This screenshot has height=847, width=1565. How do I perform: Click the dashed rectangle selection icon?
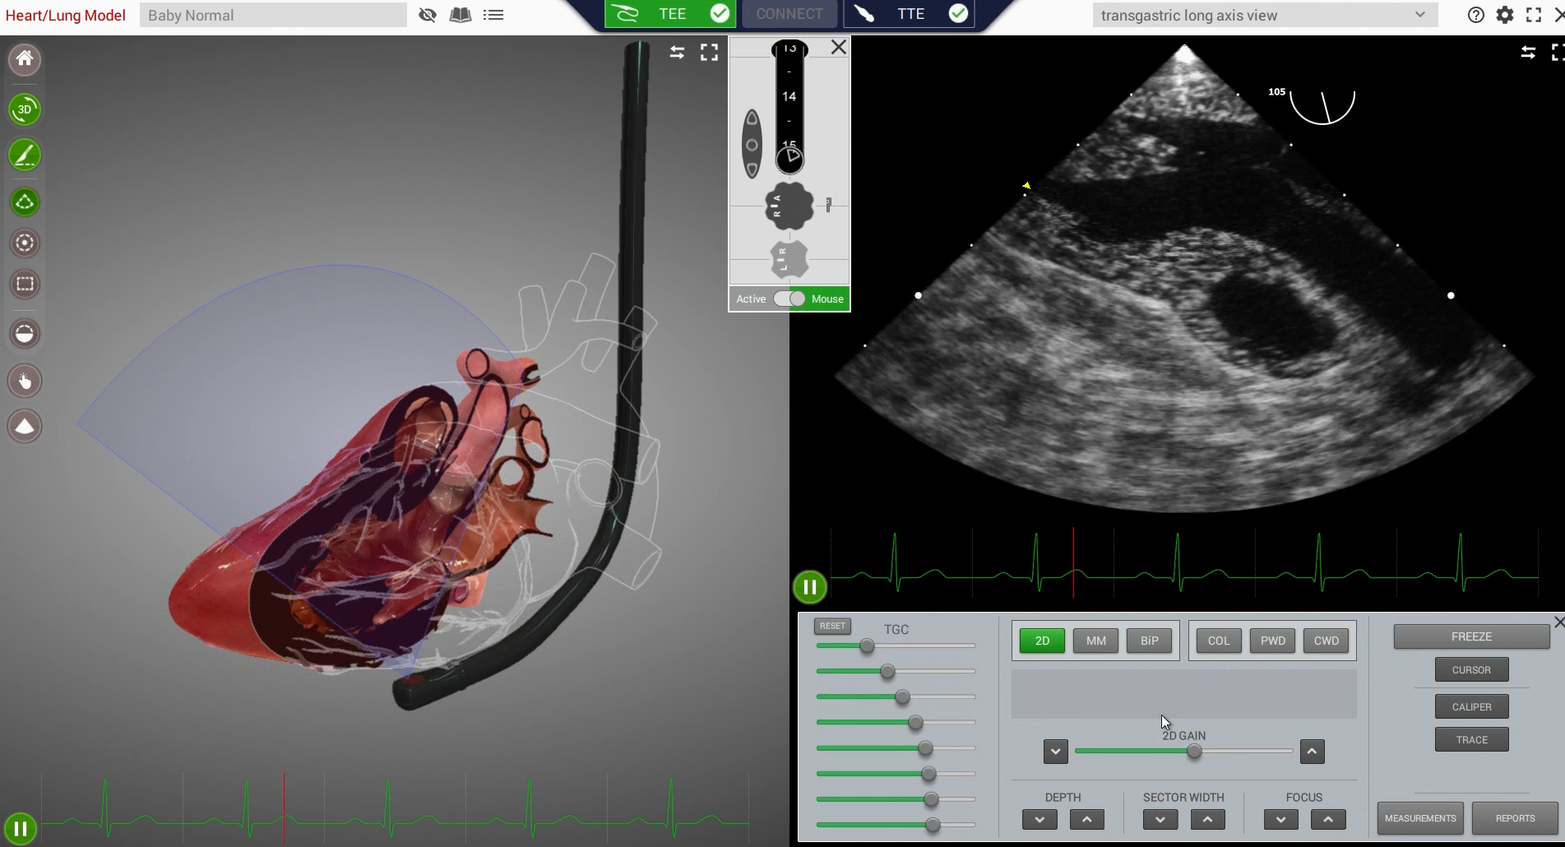[x=25, y=284]
